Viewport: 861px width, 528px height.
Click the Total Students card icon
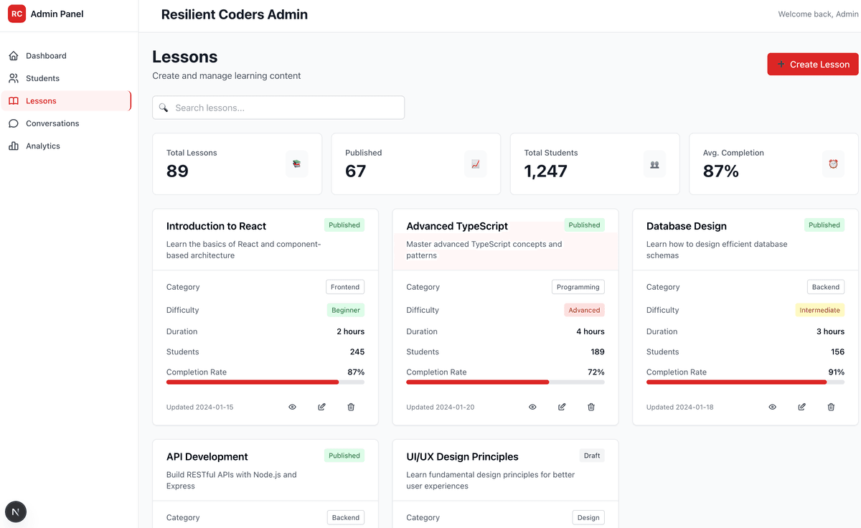tap(654, 164)
